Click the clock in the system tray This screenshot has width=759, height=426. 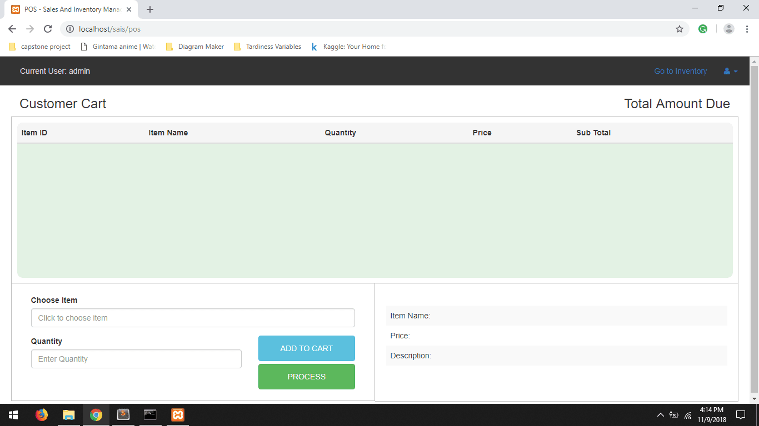712,414
